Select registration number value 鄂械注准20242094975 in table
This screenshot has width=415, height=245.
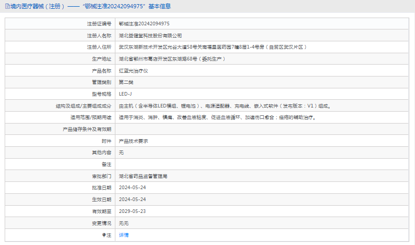144,24
